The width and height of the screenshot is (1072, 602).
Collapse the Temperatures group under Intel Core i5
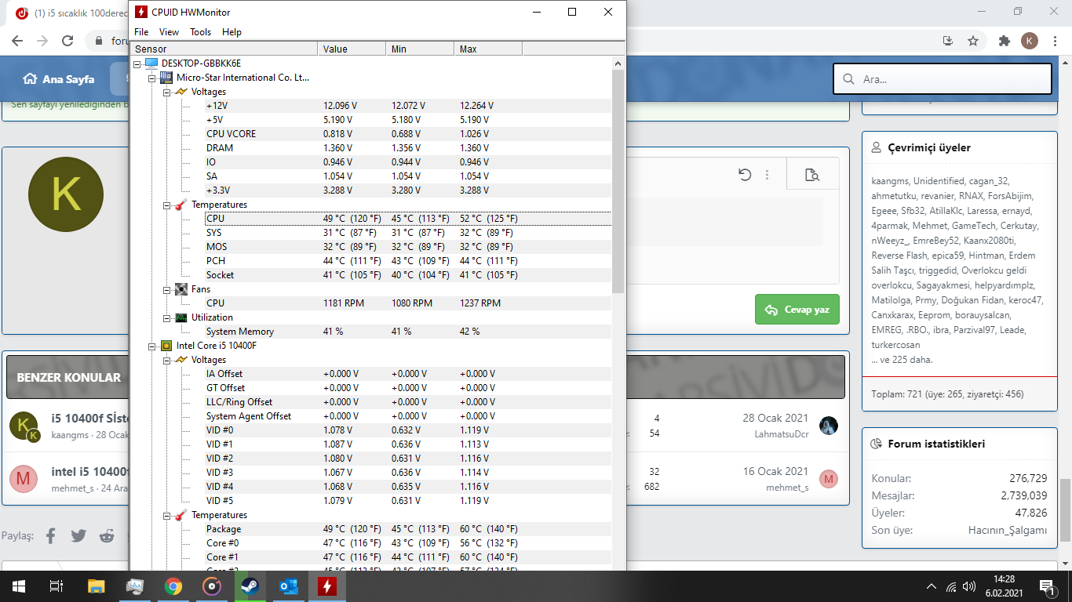coord(167,515)
